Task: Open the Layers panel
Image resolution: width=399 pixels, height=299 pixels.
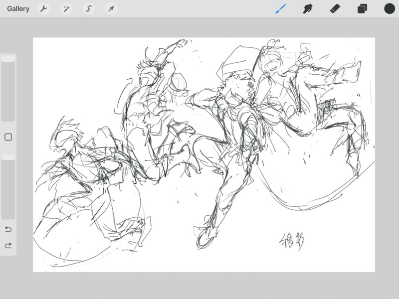Action: click(362, 8)
